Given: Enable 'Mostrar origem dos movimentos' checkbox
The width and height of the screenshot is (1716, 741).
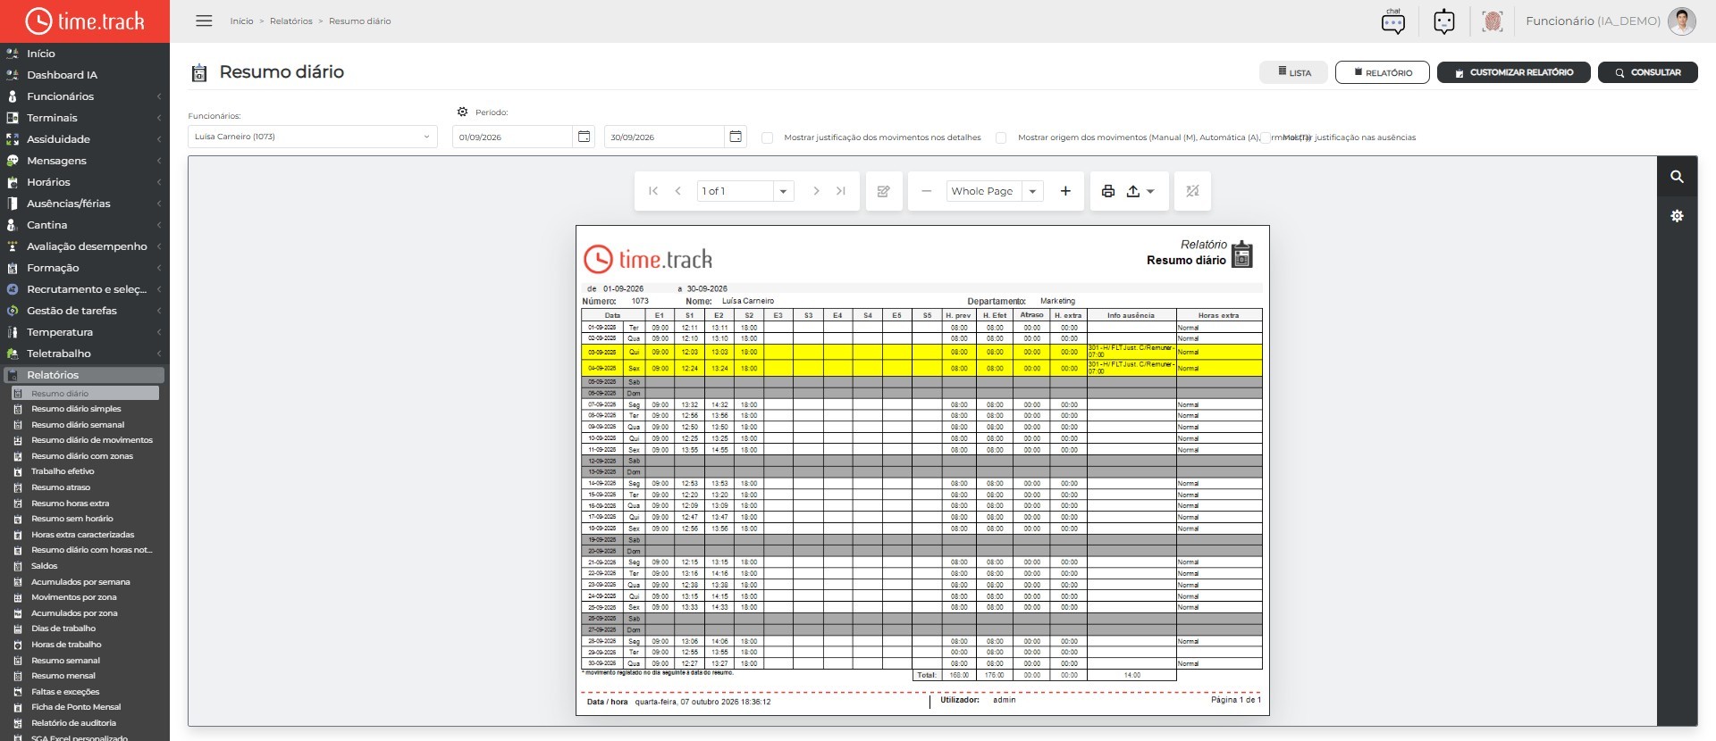Looking at the screenshot, I should click(1001, 137).
